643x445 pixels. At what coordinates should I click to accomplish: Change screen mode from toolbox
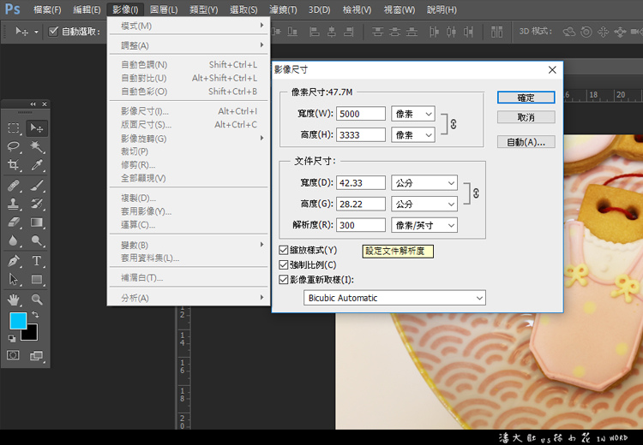(x=37, y=355)
